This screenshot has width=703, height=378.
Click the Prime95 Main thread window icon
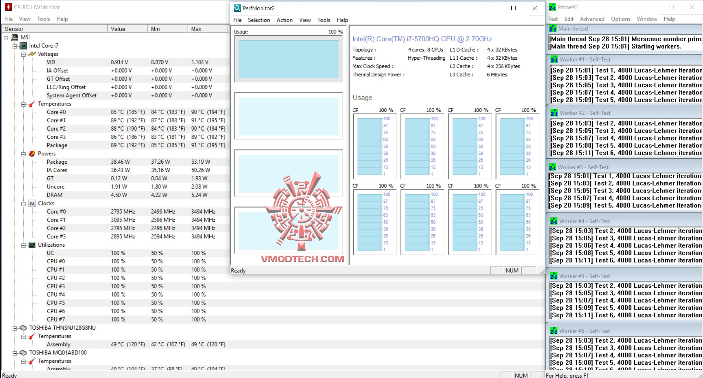coord(553,28)
